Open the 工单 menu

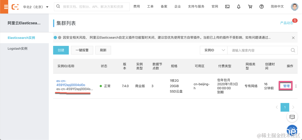coord(150,7)
